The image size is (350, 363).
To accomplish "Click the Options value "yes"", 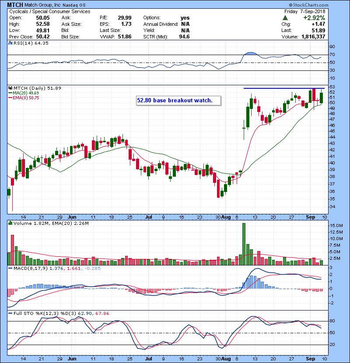I will point(185,18).
